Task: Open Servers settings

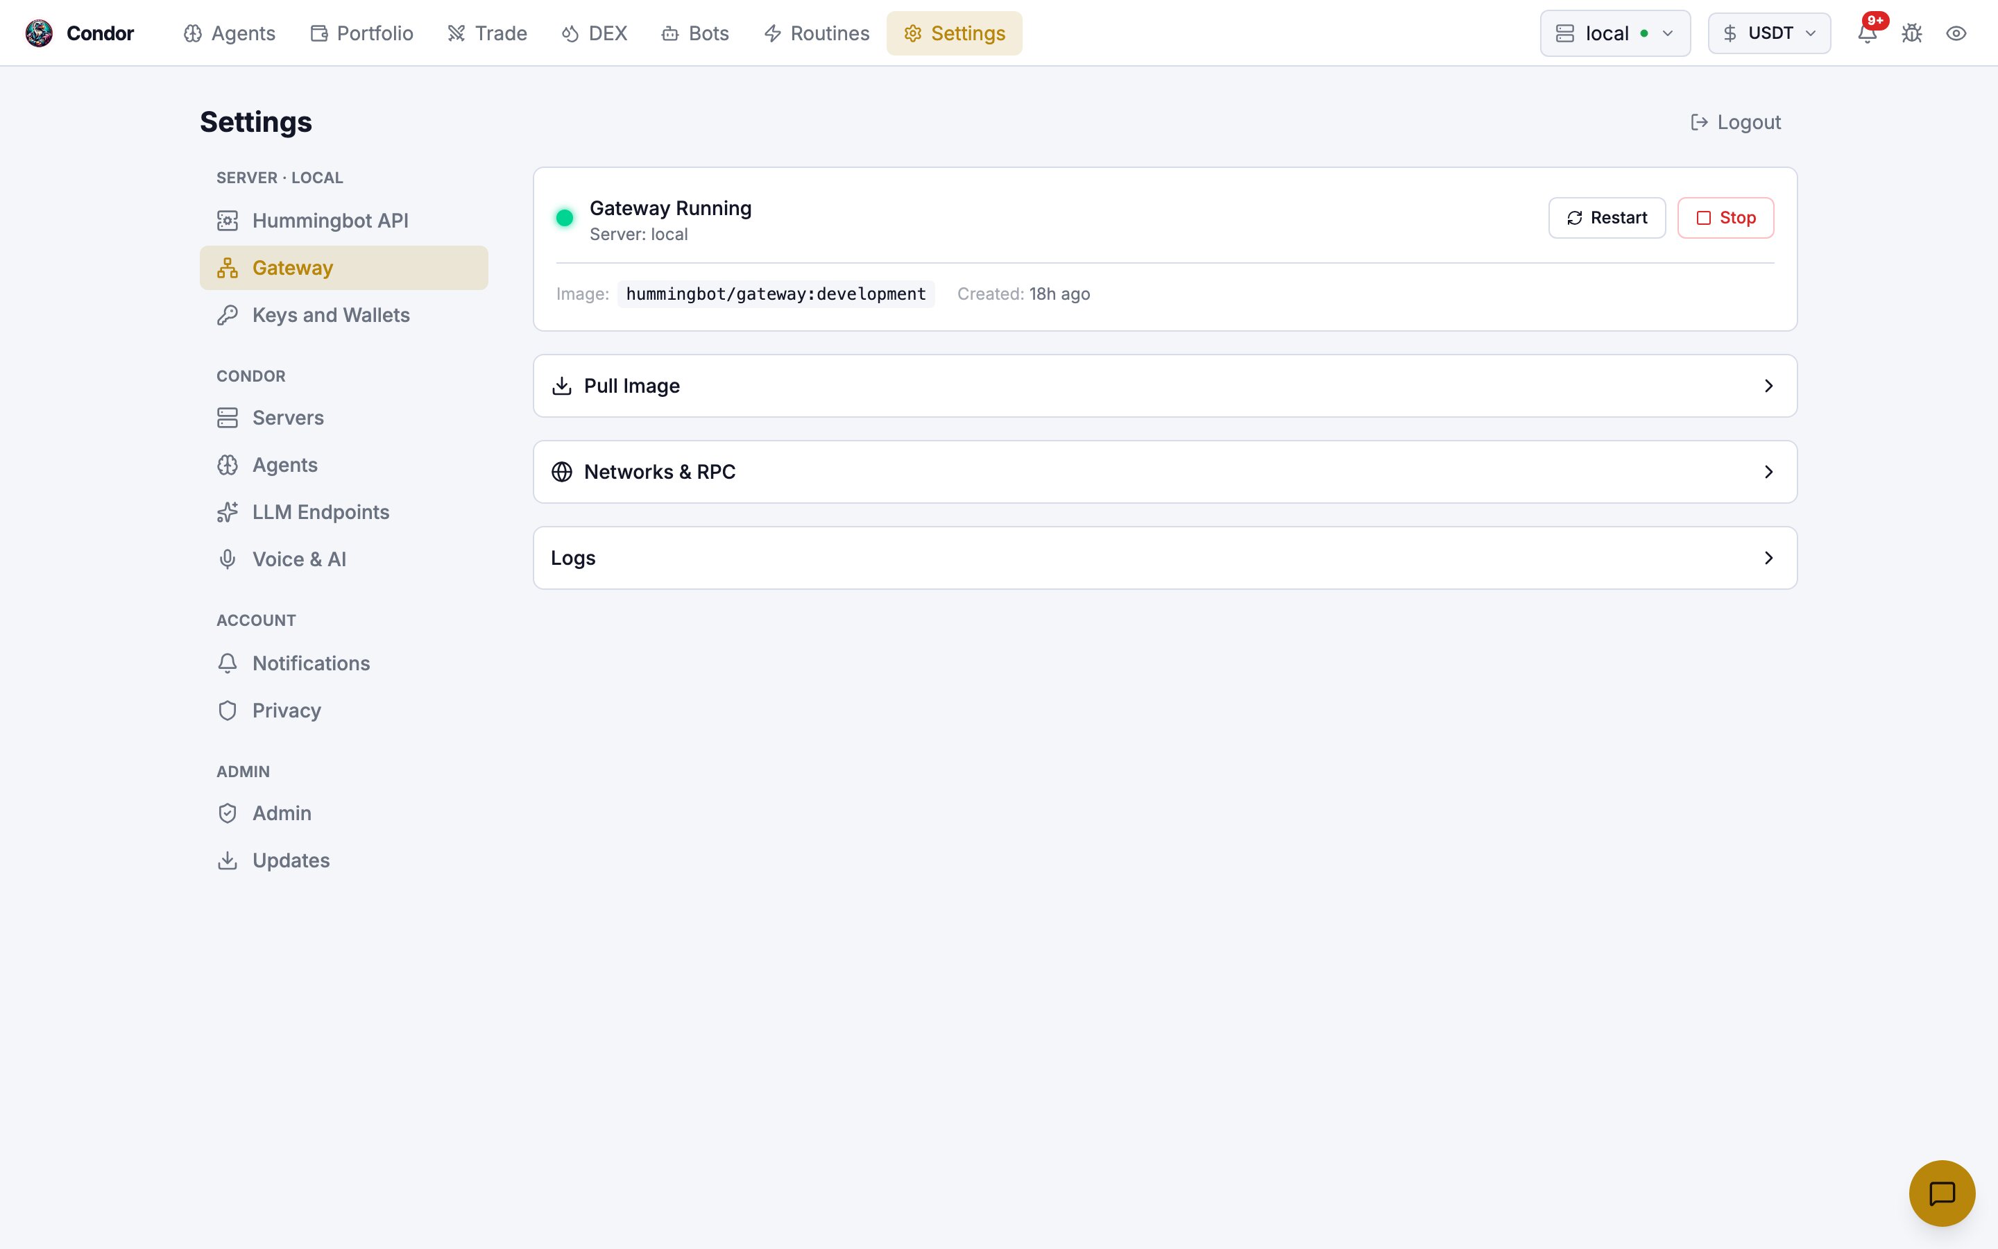Action: click(x=343, y=417)
